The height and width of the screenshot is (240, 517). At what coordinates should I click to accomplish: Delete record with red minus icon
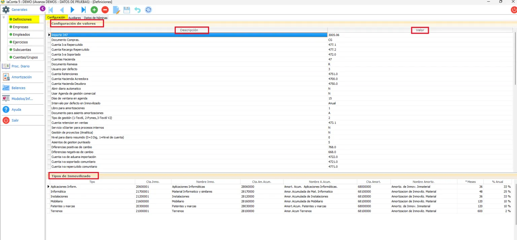[x=105, y=10]
